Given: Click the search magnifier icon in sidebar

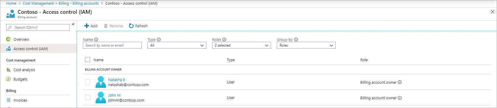Looking at the screenshot, I should click(x=10, y=27).
